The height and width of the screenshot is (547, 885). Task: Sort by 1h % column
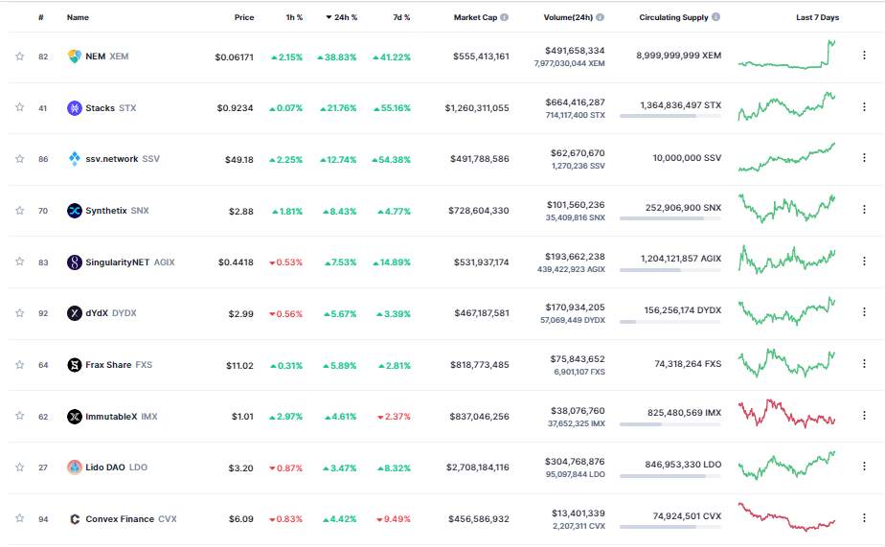point(294,17)
